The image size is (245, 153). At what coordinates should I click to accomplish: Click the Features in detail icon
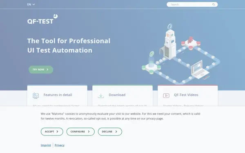36,95
